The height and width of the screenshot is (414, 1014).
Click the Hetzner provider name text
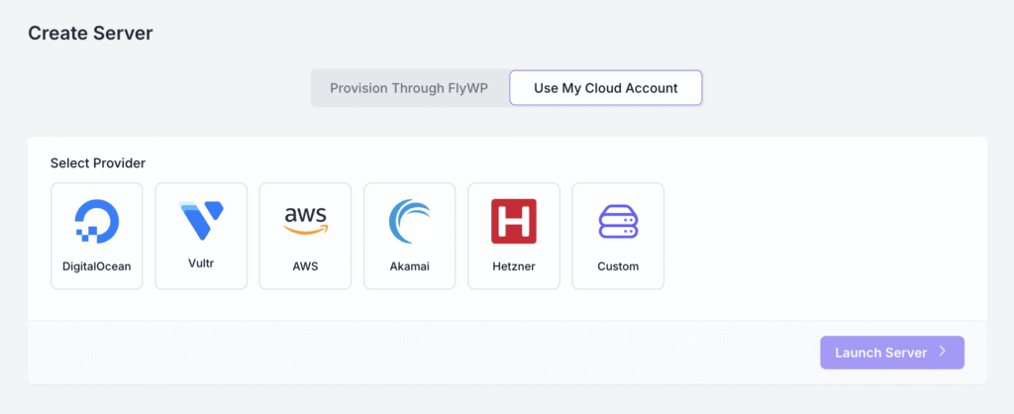pyautogui.click(x=514, y=266)
